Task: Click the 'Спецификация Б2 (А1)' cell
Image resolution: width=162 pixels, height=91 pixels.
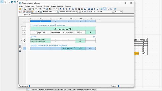Action: [x=40, y=39]
